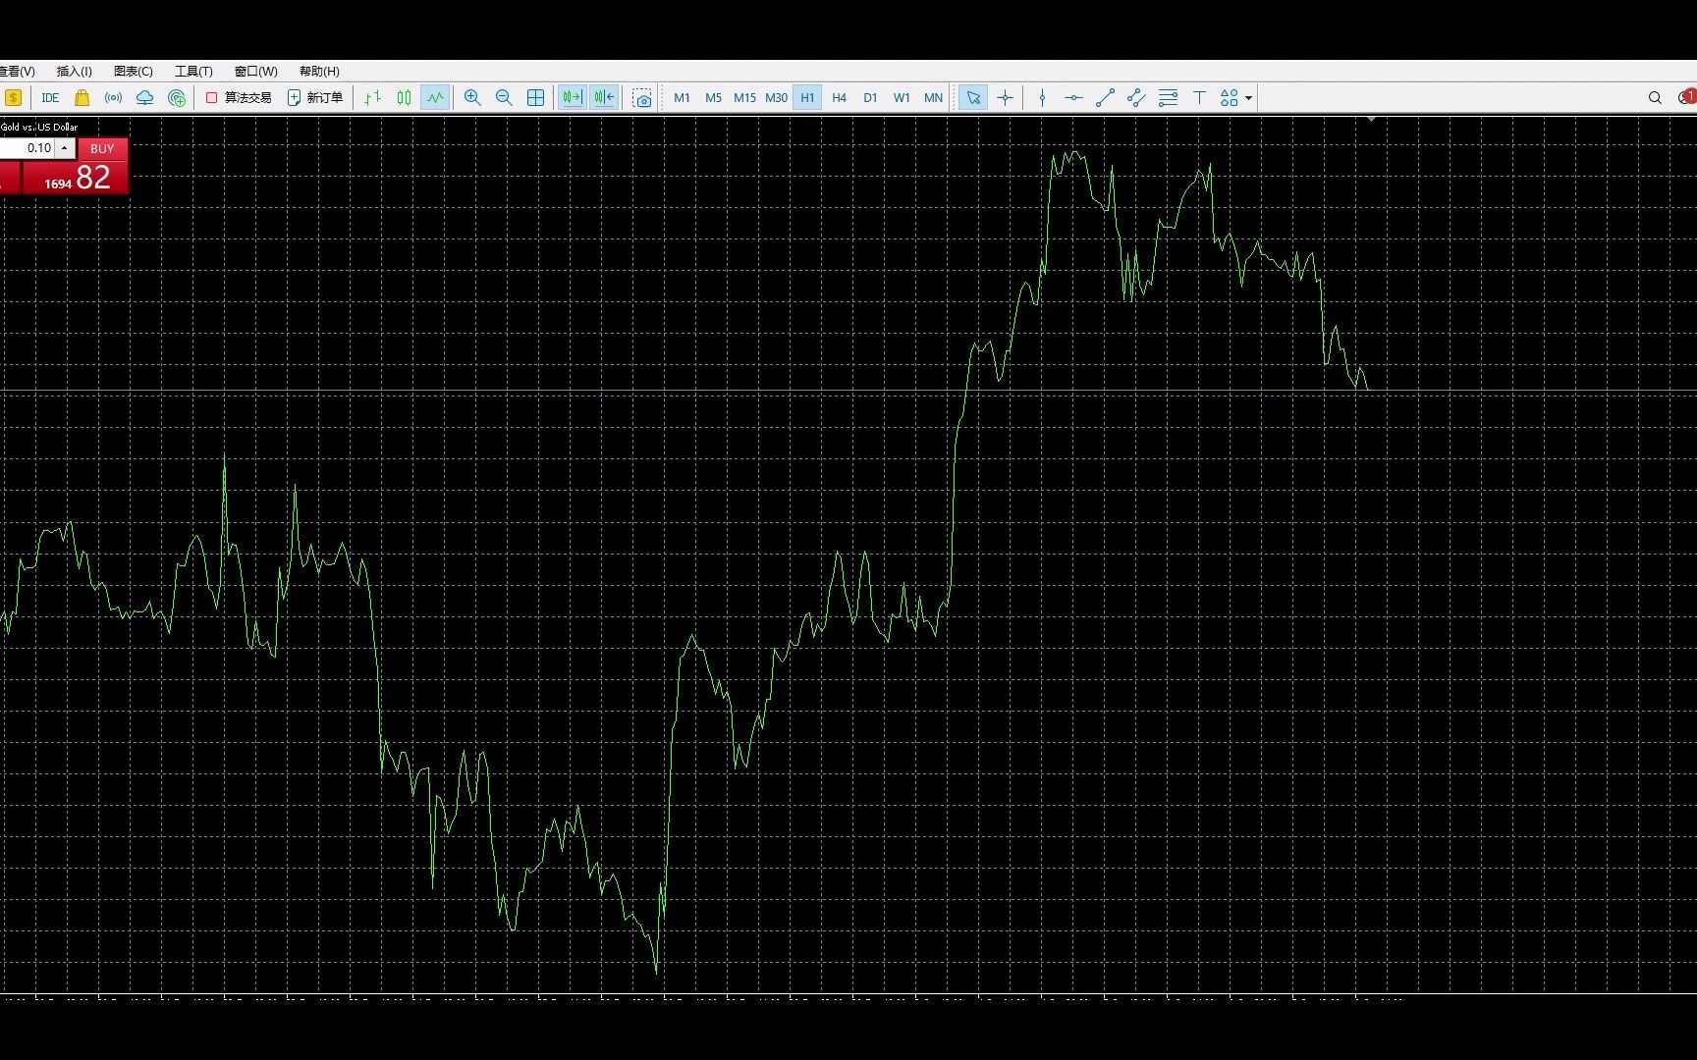
Task: Select the H4 timeframe
Action: coord(839,97)
